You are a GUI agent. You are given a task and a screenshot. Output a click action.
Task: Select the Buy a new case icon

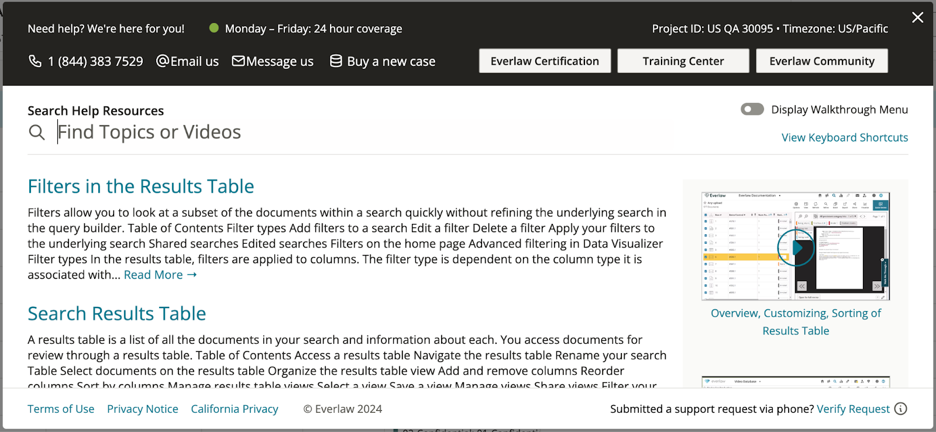335,61
